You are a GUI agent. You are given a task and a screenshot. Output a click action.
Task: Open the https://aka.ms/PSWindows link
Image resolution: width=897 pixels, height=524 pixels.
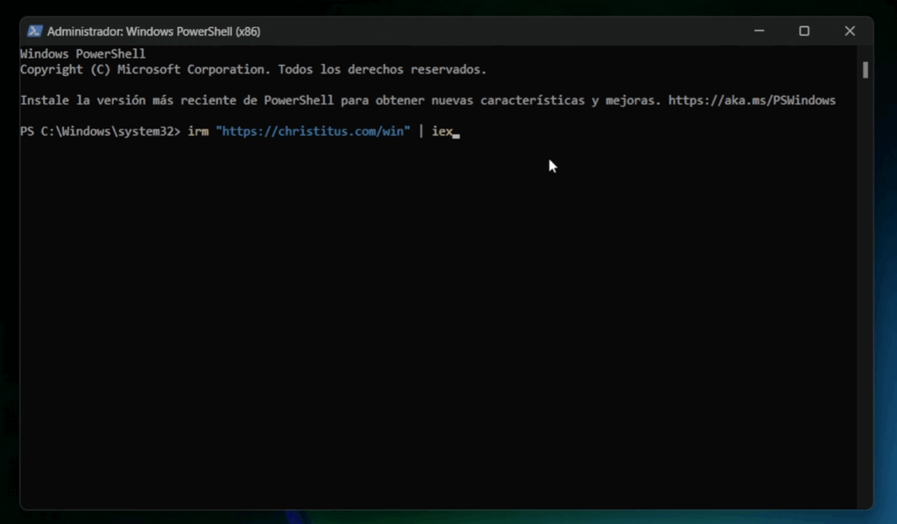click(752, 101)
